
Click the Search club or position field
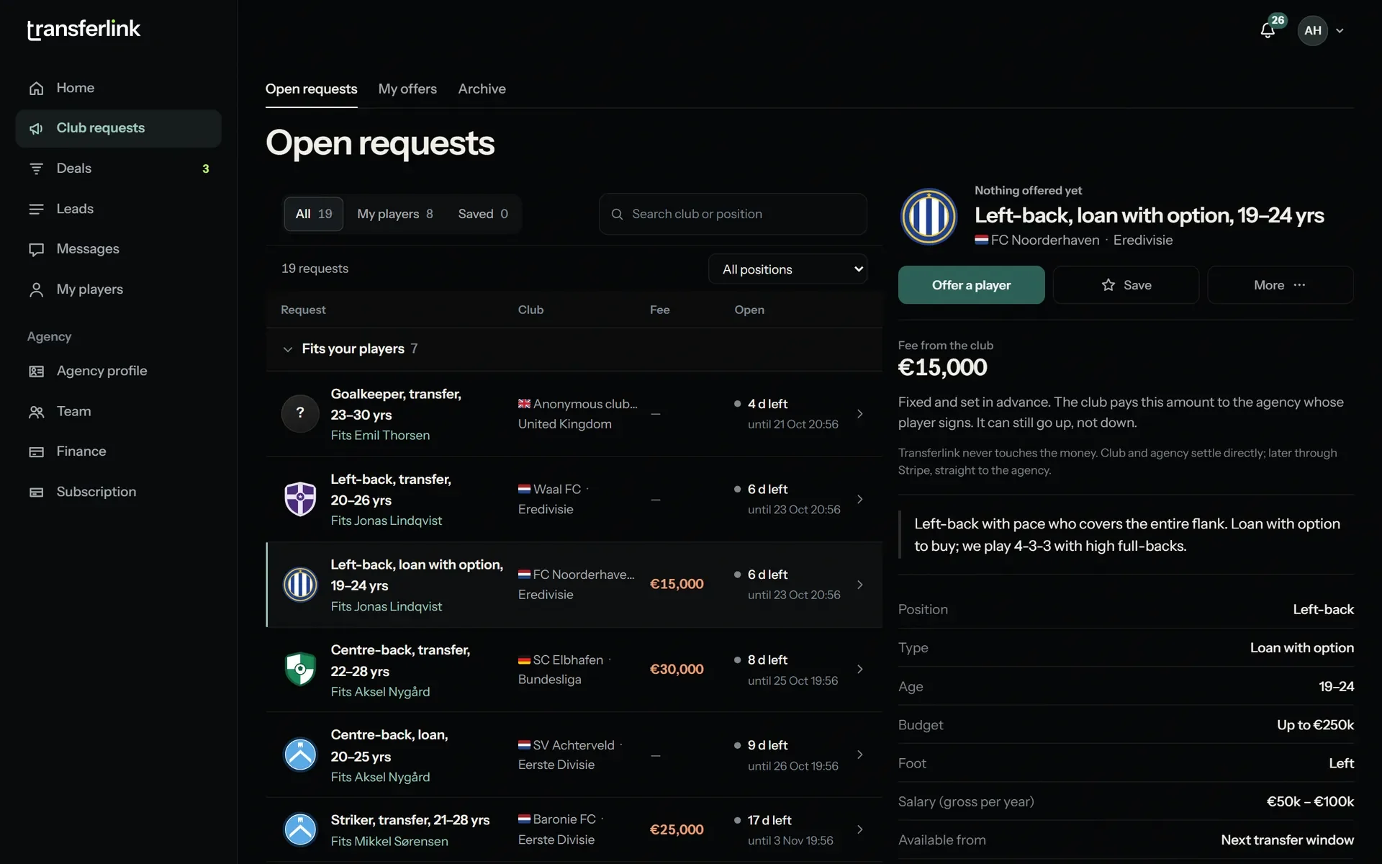click(733, 214)
